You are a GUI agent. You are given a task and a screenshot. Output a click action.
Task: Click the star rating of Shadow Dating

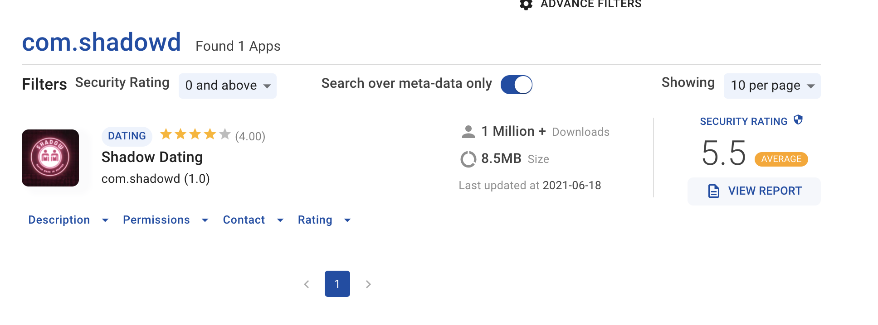195,134
